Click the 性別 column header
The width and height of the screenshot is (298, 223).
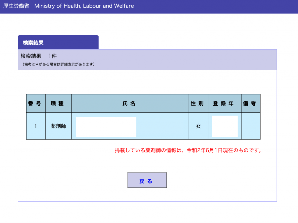[198, 103]
